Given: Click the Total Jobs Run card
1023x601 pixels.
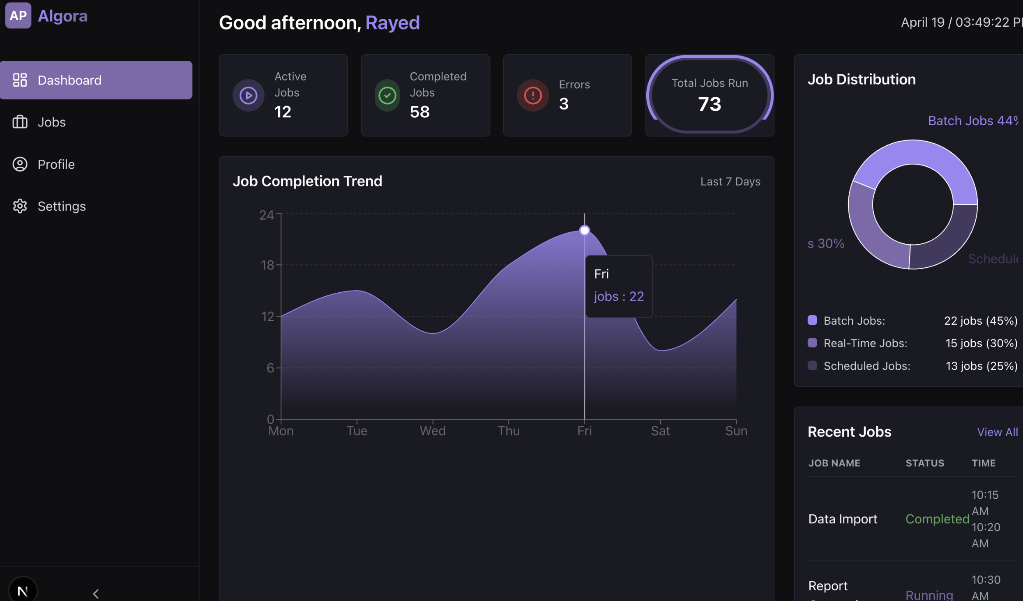Looking at the screenshot, I should tap(710, 95).
